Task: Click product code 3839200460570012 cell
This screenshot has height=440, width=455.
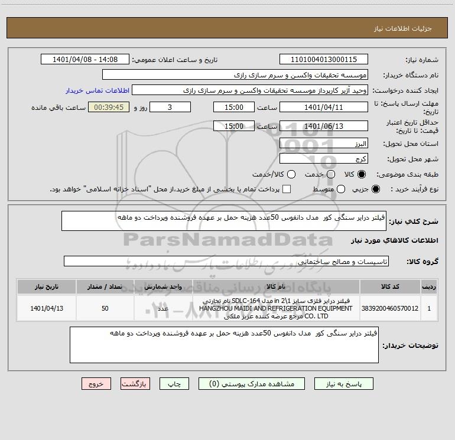Action: (390, 308)
